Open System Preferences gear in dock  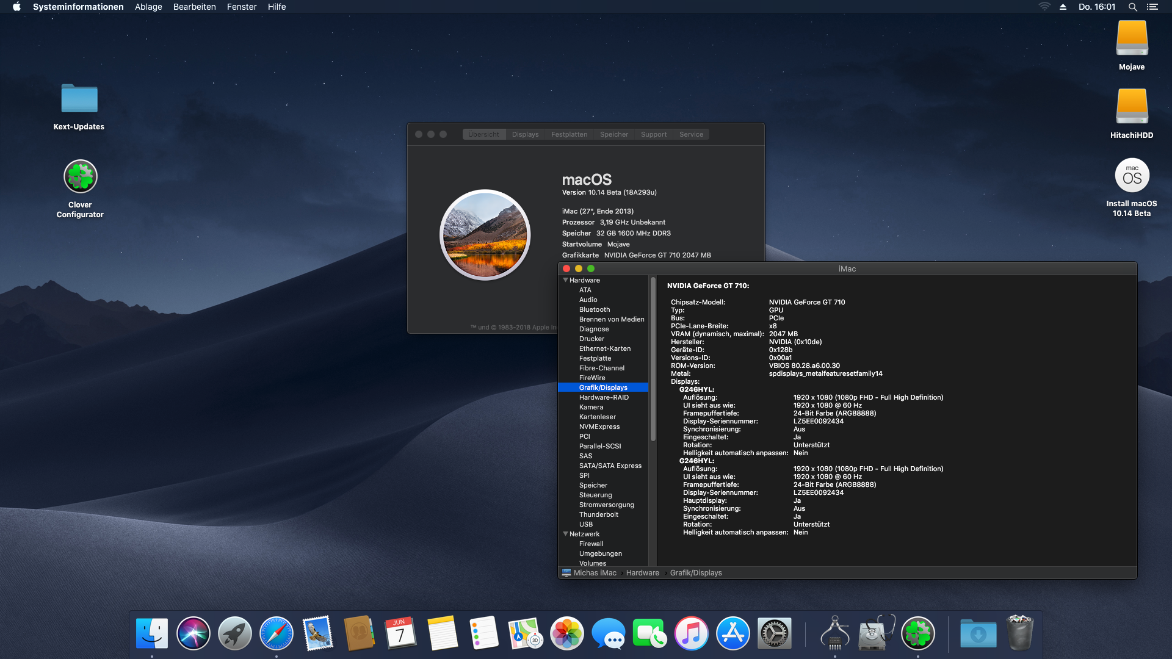[774, 633]
